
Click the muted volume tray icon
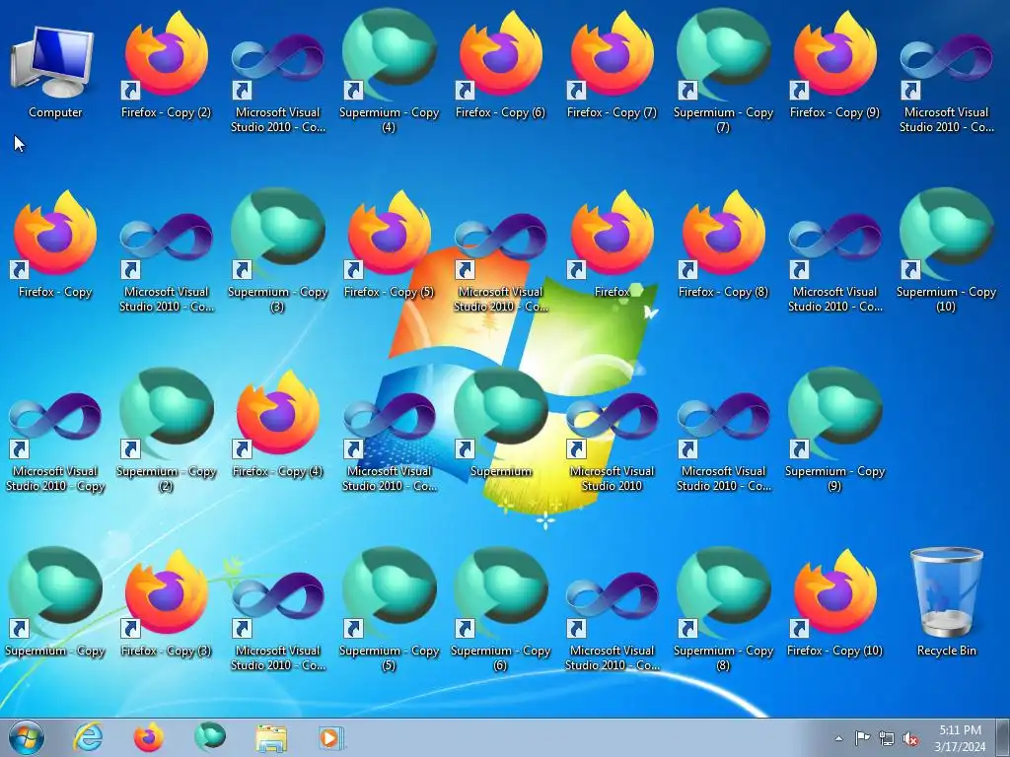(910, 739)
